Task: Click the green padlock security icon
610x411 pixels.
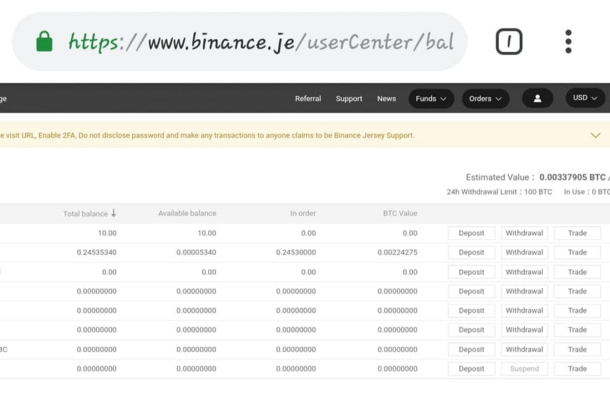Action: (44, 42)
